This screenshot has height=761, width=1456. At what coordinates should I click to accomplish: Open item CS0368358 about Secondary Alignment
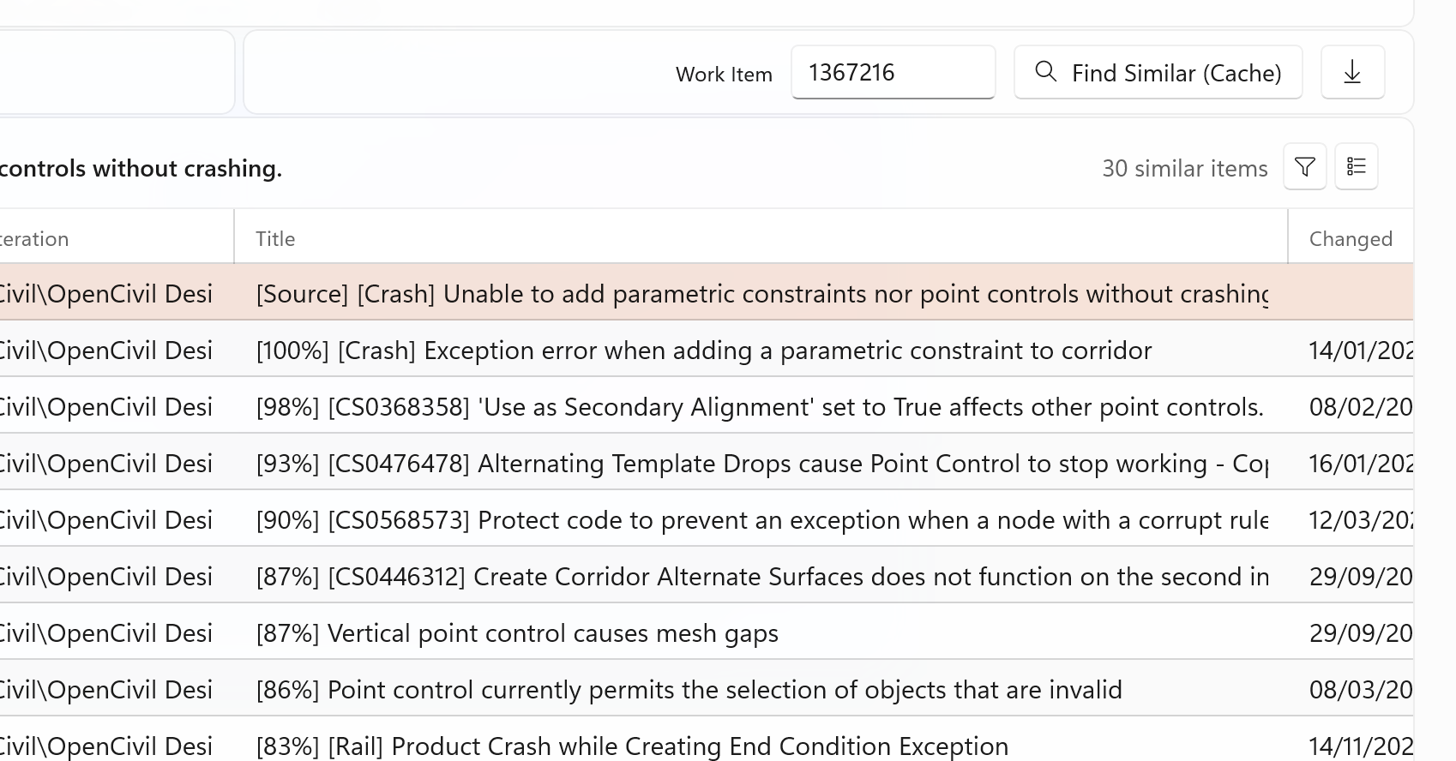click(759, 407)
